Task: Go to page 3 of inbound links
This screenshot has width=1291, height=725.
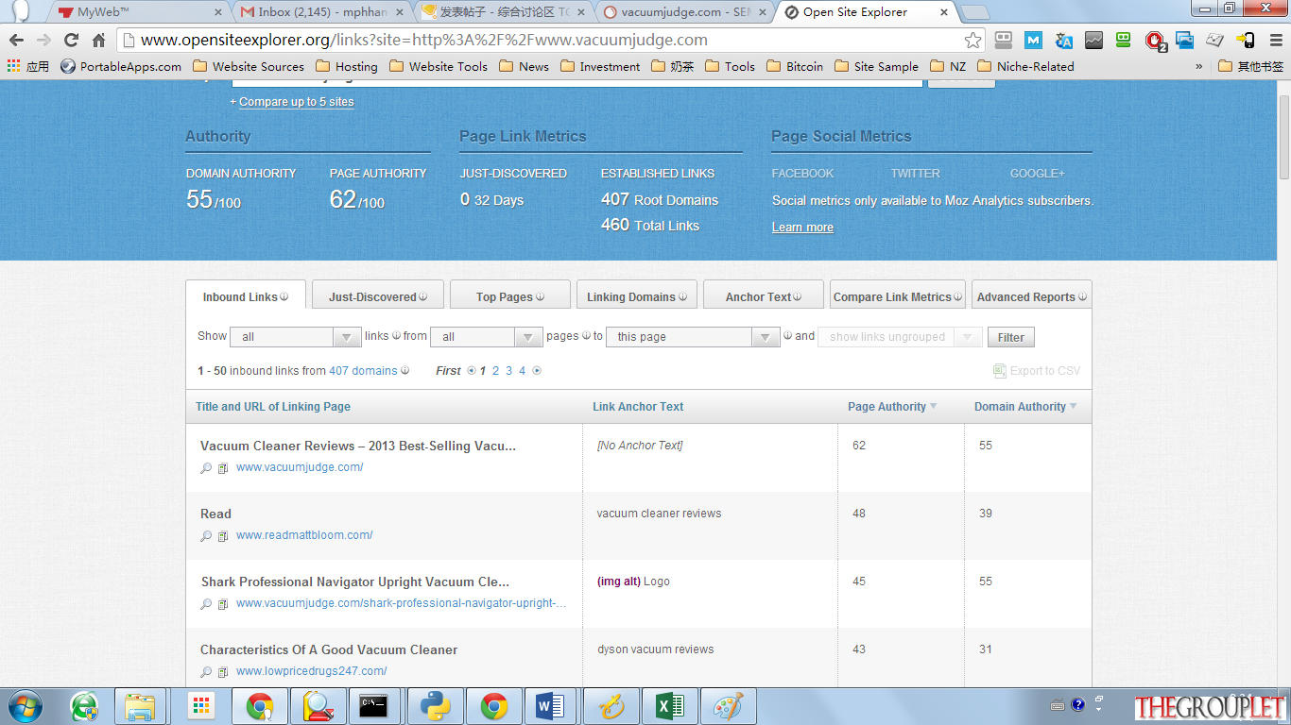Action: click(x=508, y=371)
